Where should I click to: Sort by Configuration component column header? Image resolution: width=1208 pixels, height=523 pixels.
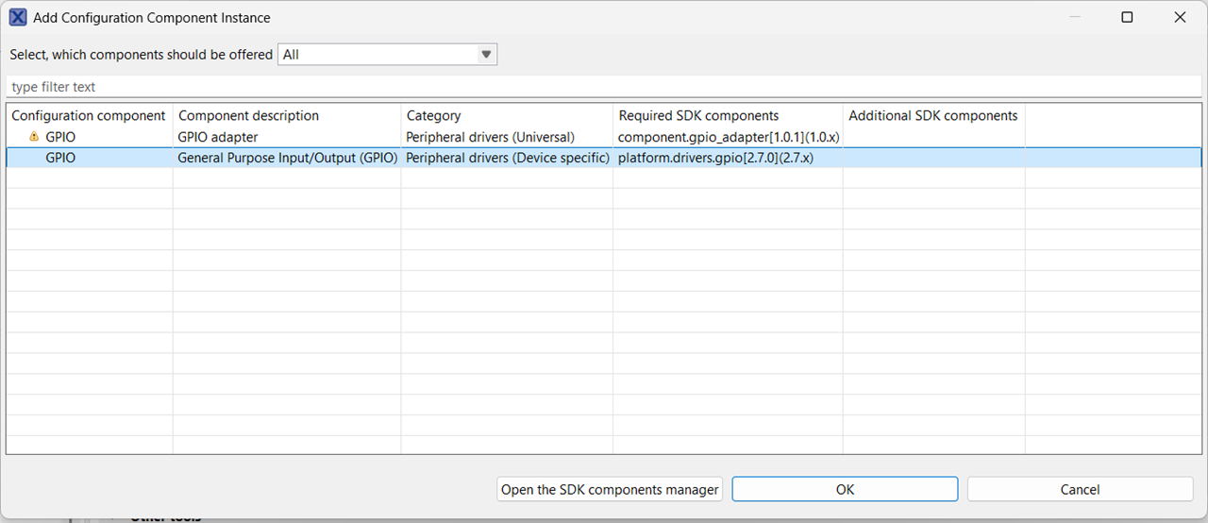coord(89,115)
